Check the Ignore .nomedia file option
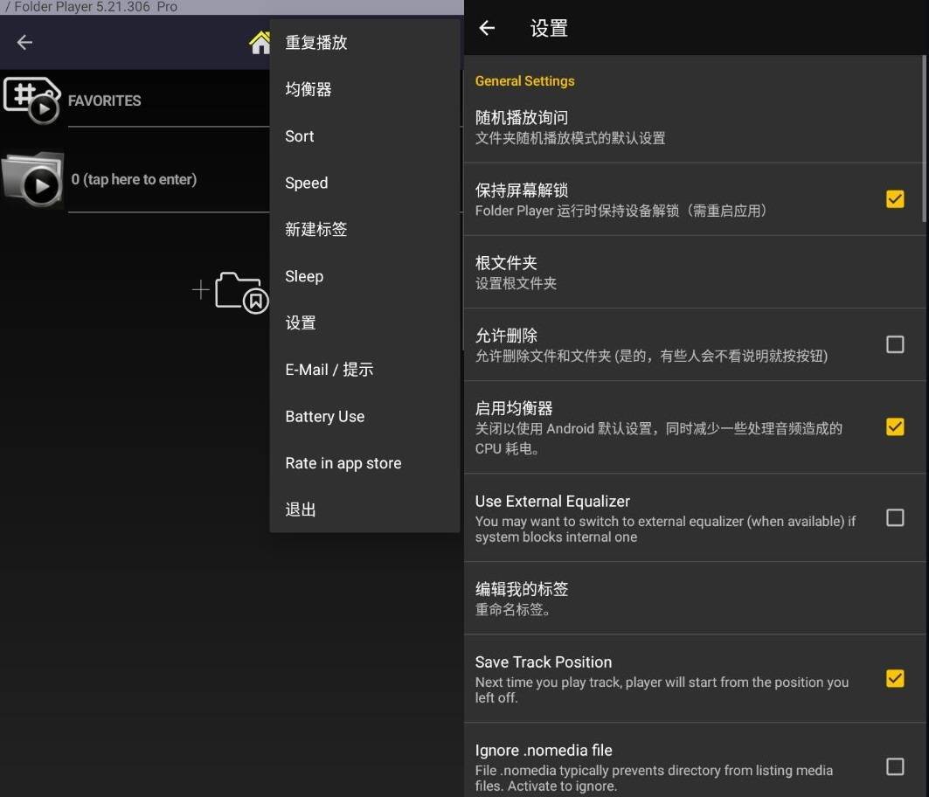Screen dimensions: 929x797 [894, 766]
